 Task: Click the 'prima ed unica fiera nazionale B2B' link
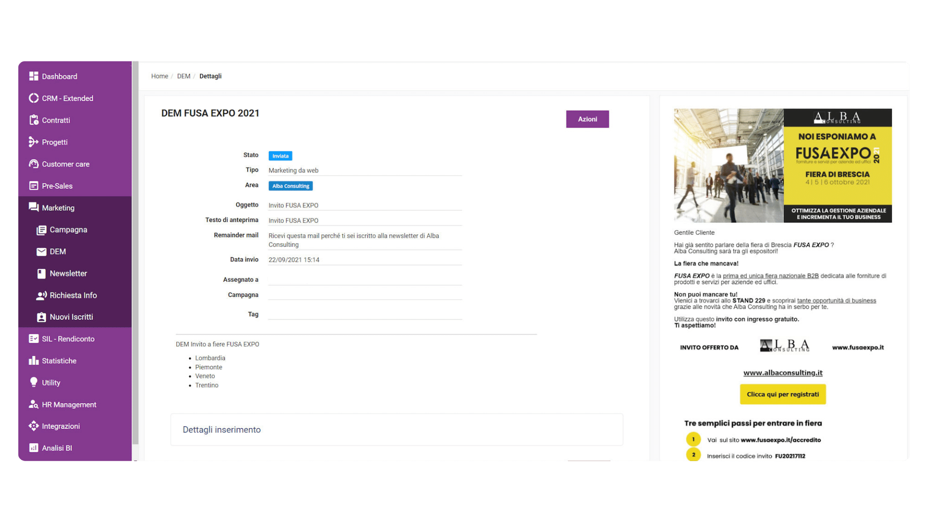click(770, 276)
